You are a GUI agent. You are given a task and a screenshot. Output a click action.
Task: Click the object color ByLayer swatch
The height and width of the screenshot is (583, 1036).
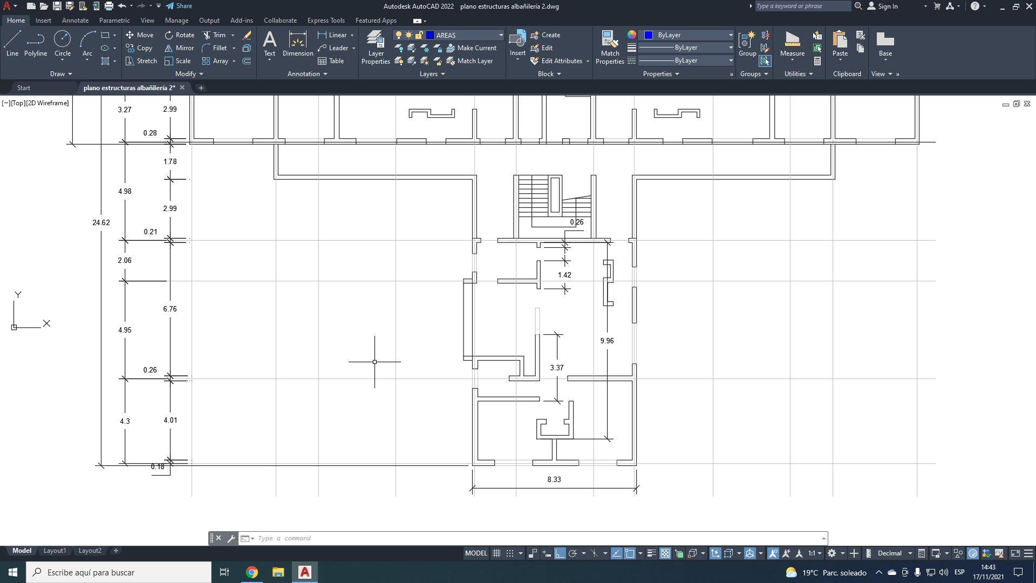pos(649,35)
